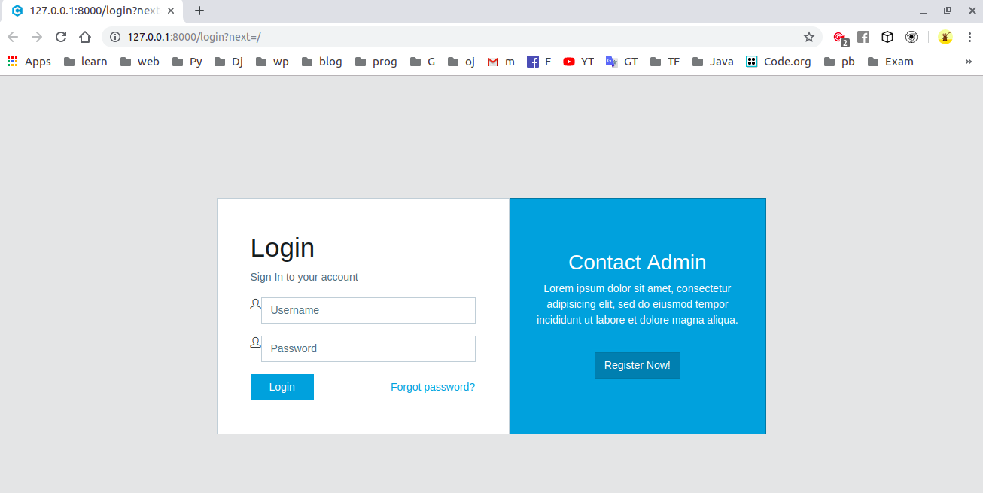
Task: Click the user icon beside Password field
Action: coord(255,342)
